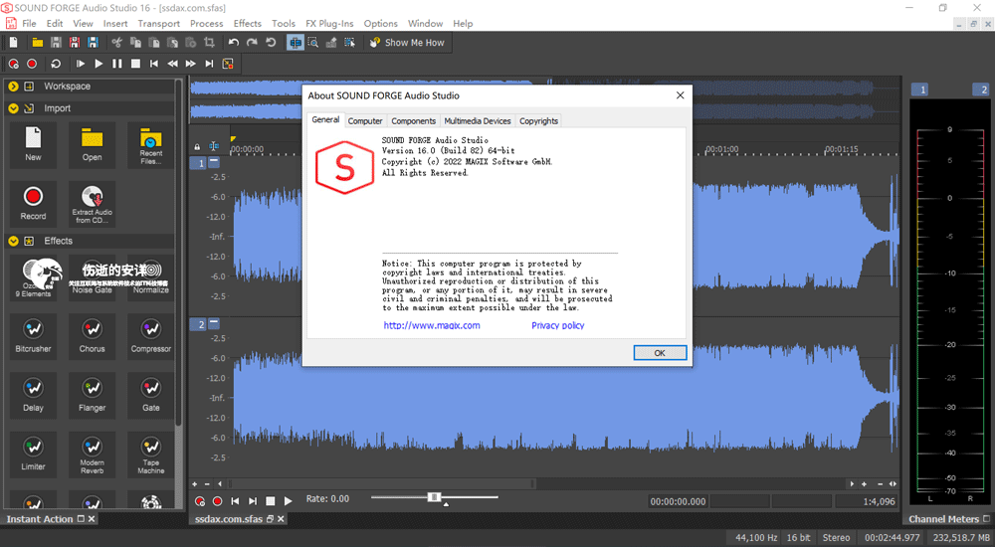Click Play in the top transport toolbar
The image size is (995, 547).
coord(99,64)
